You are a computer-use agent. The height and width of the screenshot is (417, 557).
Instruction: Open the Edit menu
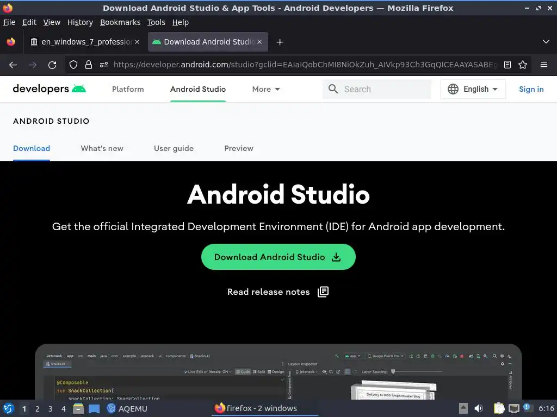coord(29,22)
